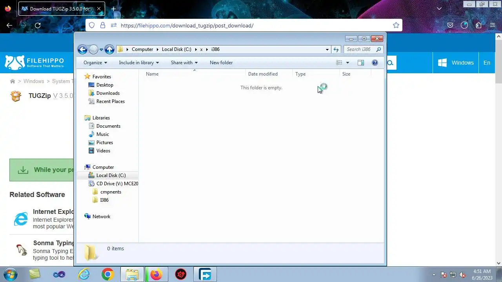This screenshot has width=502, height=282.
Task: Go back in Explorer window
Action: pos(82,49)
